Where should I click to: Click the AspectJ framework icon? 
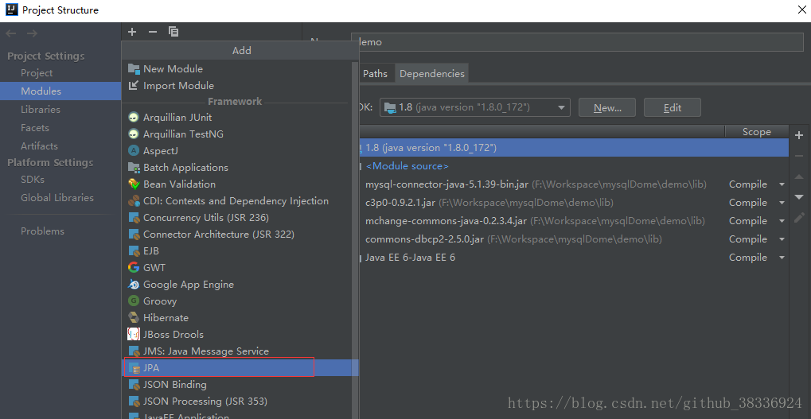[x=134, y=151]
